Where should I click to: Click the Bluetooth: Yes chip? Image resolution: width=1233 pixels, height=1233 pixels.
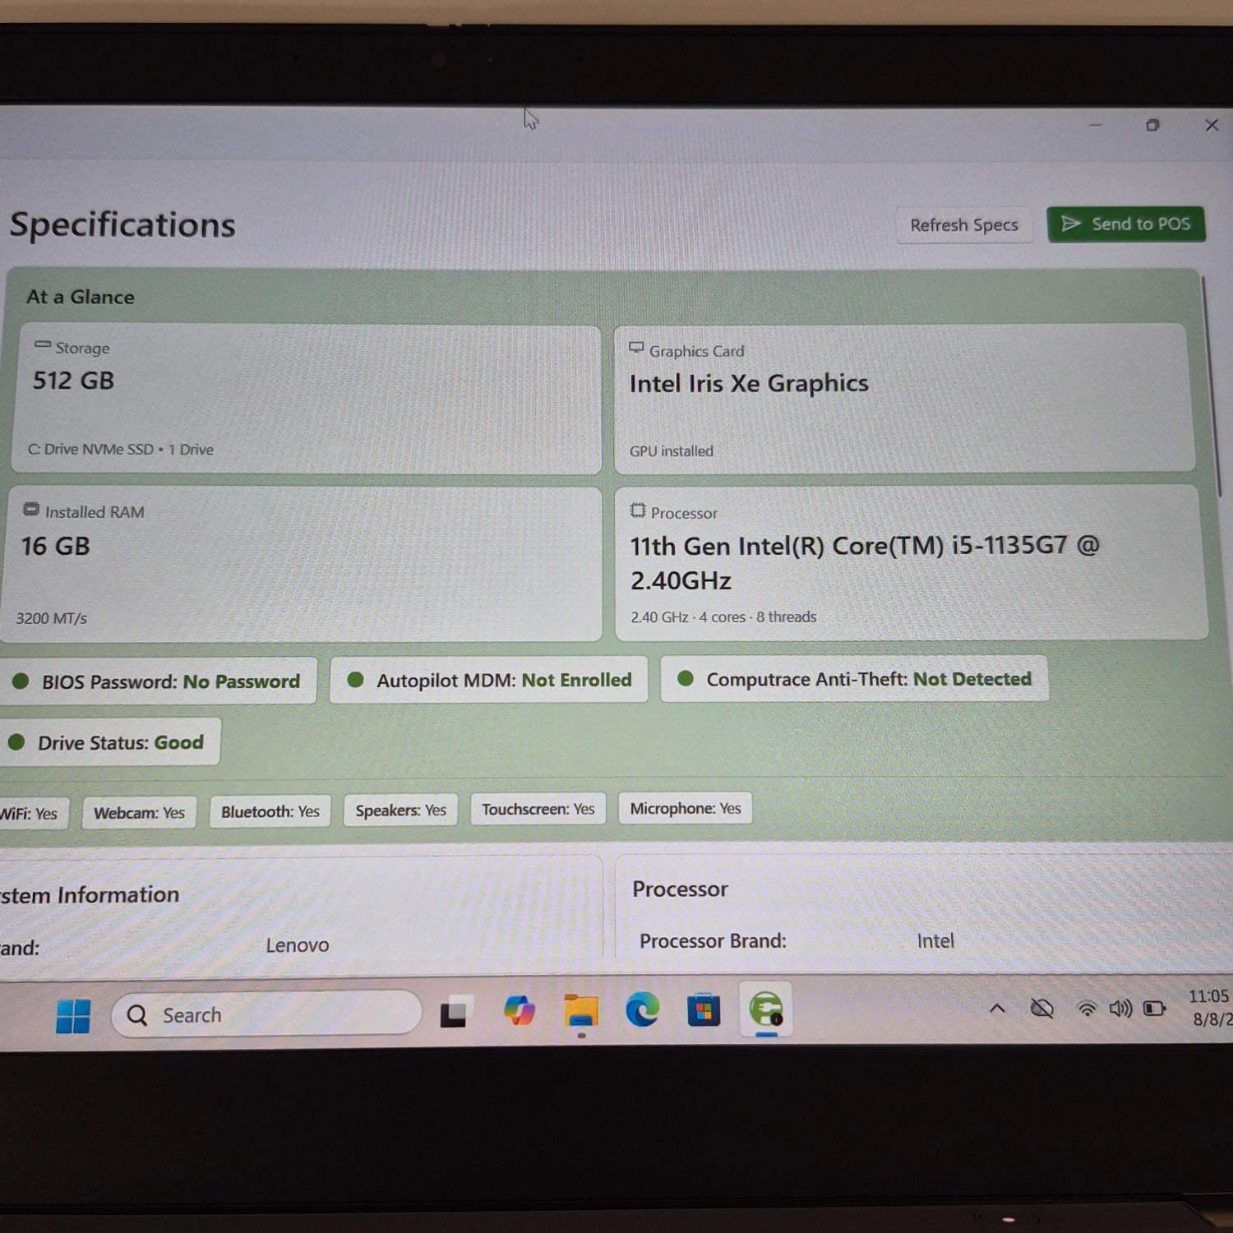point(270,811)
